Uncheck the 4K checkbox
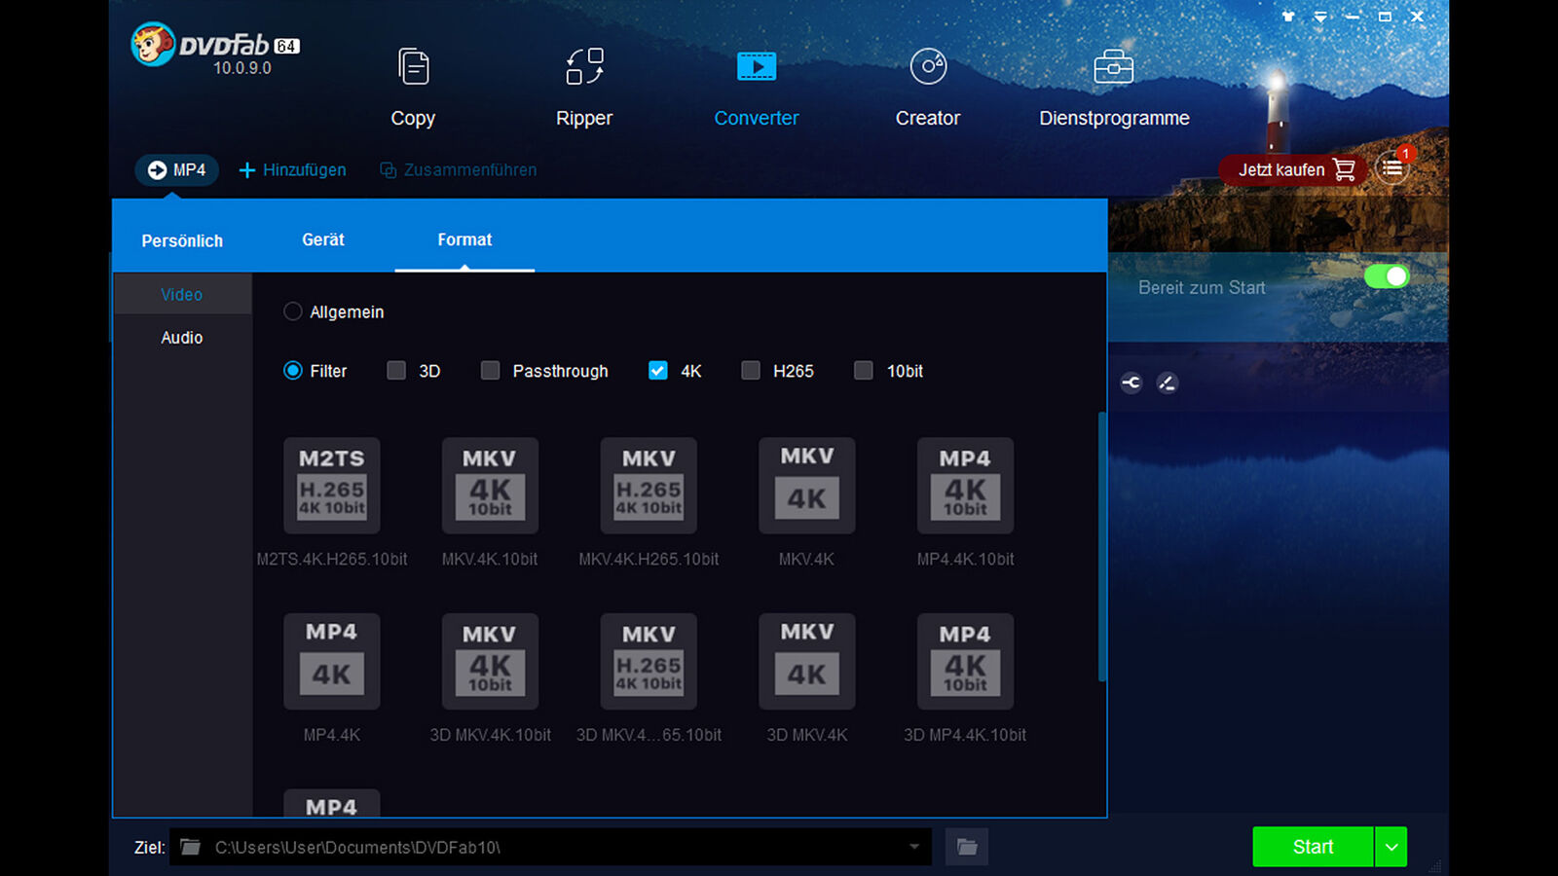The width and height of the screenshot is (1558, 876). (x=658, y=370)
